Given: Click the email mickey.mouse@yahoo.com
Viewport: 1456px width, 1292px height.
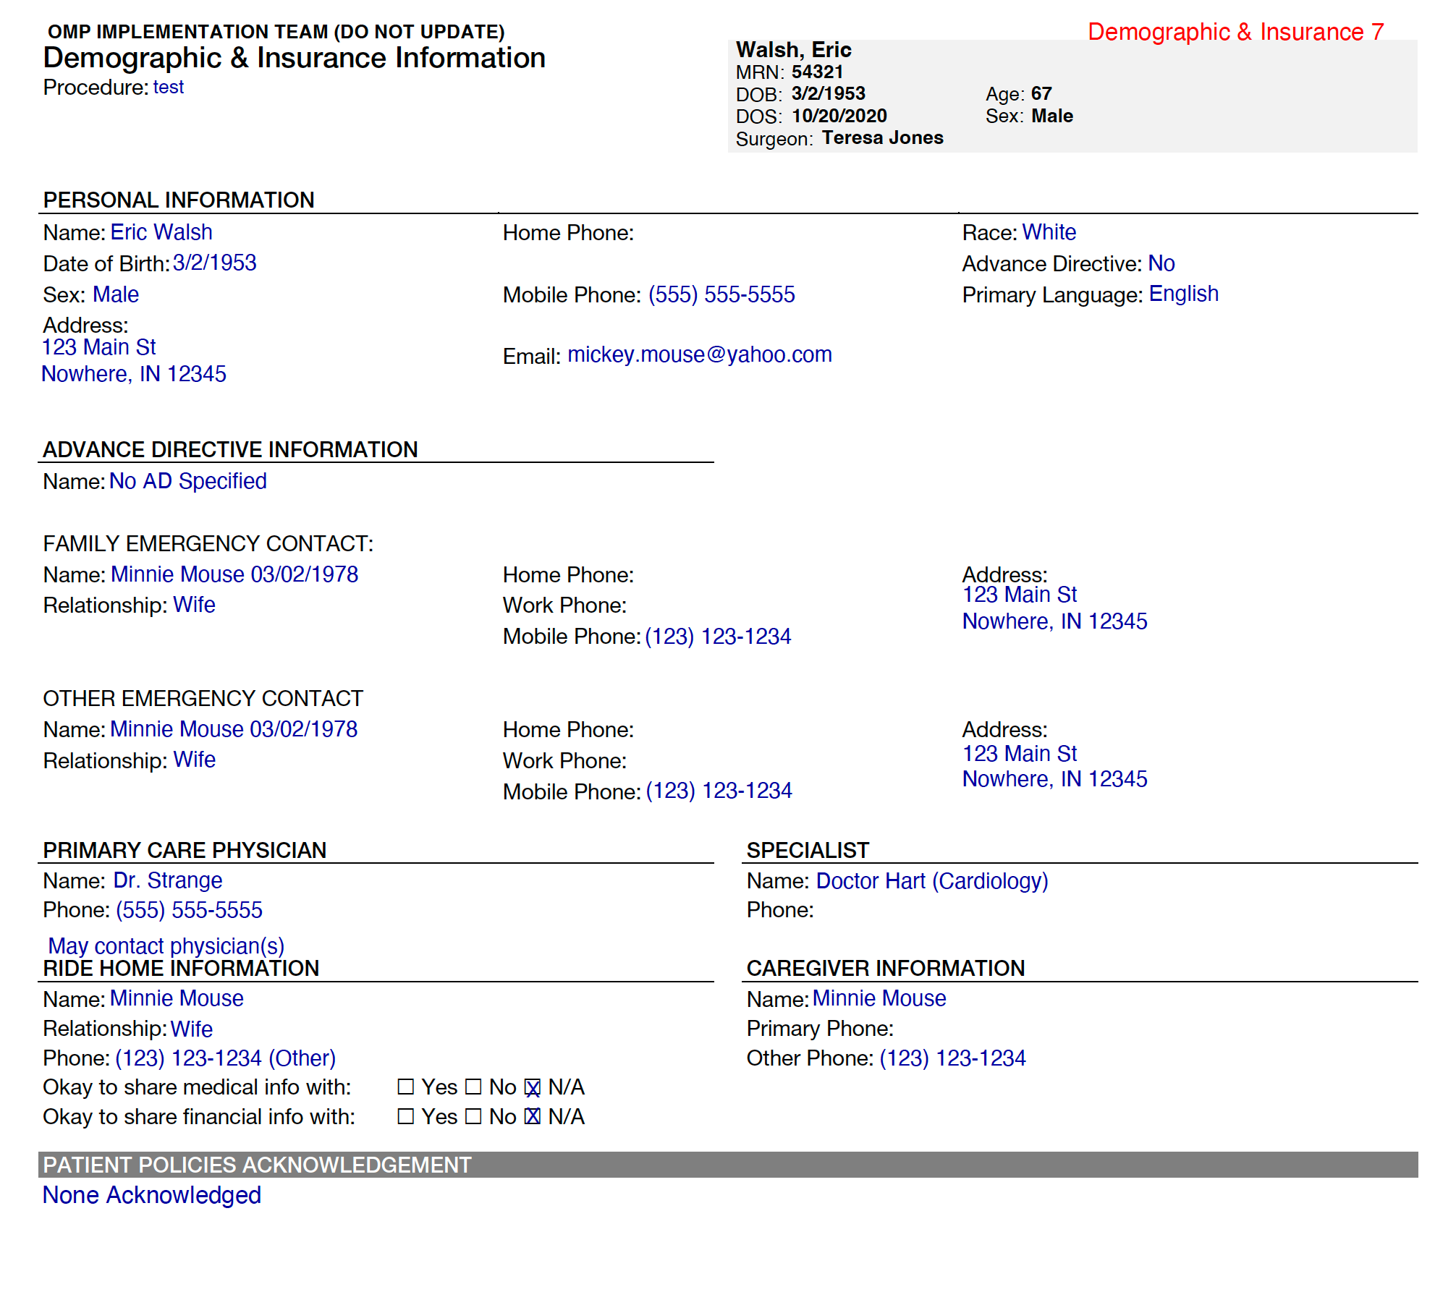Looking at the screenshot, I should (700, 354).
